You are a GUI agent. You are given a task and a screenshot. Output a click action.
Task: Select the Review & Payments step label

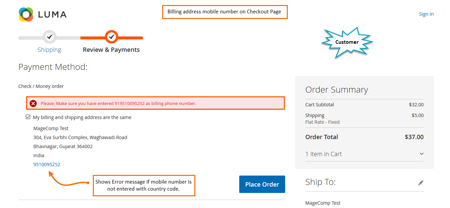(111, 49)
